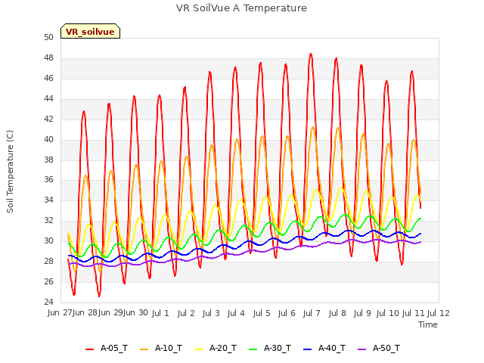Click the chart title VR SoilVue A Temperature

242,8
